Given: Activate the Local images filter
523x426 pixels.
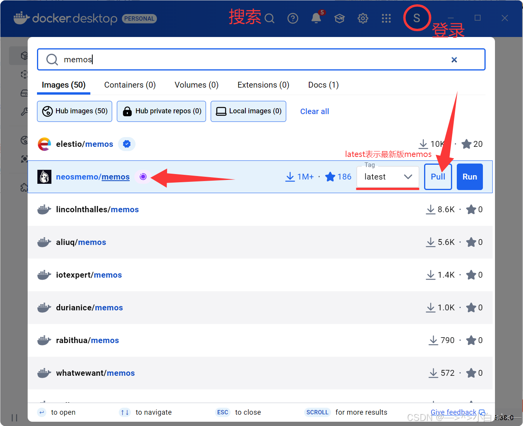Looking at the screenshot, I should 248,111.
